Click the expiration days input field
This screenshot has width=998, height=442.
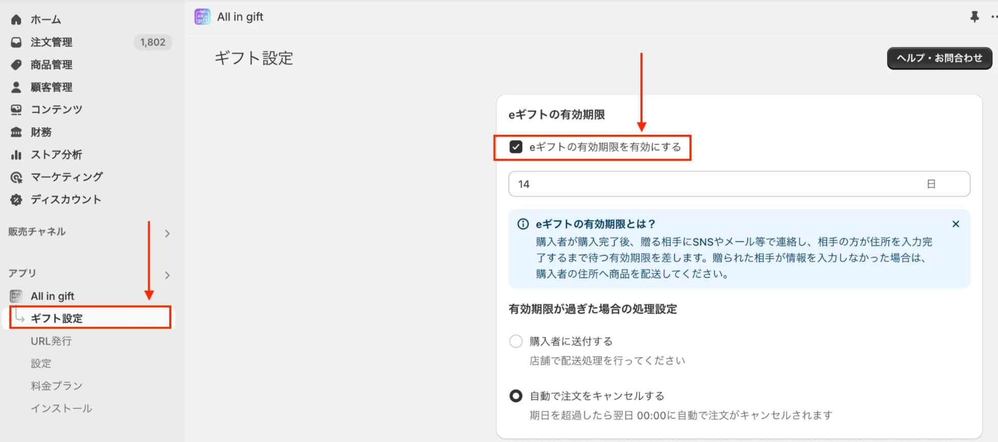(x=715, y=184)
